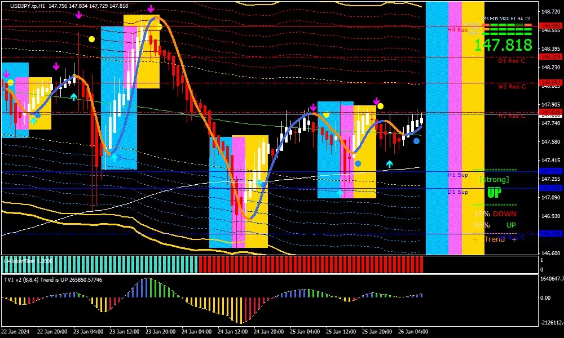564x338 pixels.
Task: Click the tall magenta band right of the candles
Action: (x=455, y=127)
